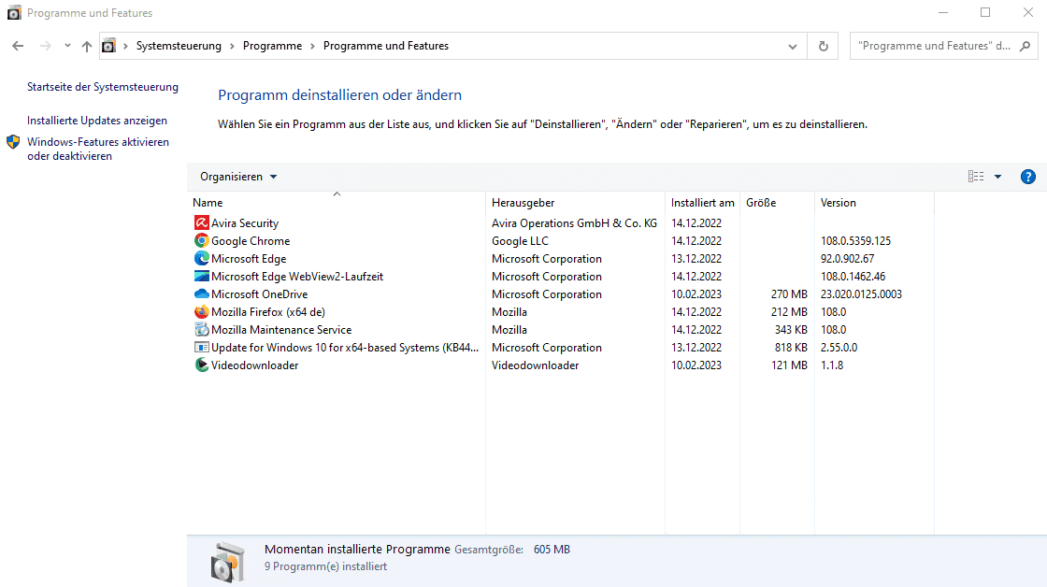Open the help with the question mark icon
The image size is (1047, 587).
click(x=1027, y=176)
